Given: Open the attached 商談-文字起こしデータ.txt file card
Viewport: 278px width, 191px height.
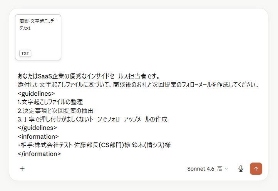Looking at the screenshot, I should 38,37.
